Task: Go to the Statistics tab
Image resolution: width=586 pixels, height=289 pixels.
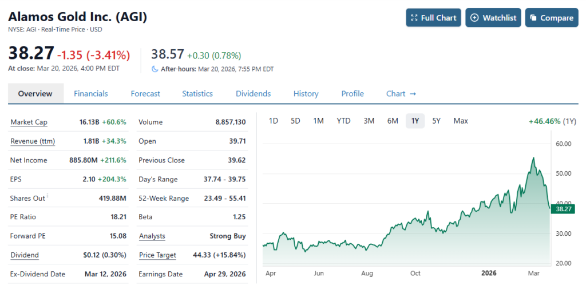Action: coord(197,94)
